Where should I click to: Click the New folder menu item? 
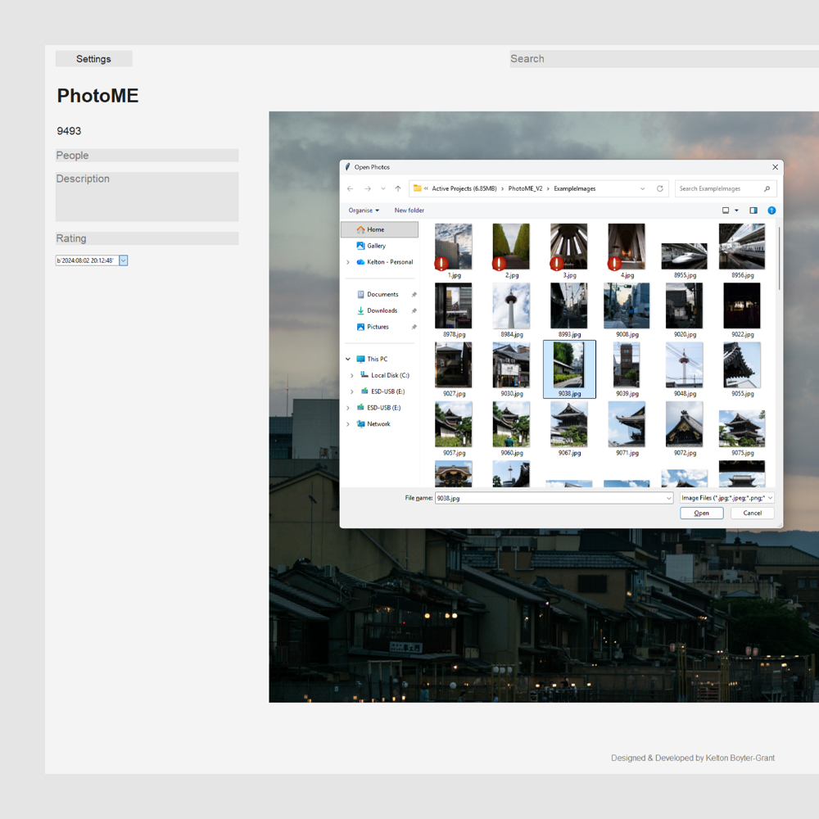click(x=409, y=210)
